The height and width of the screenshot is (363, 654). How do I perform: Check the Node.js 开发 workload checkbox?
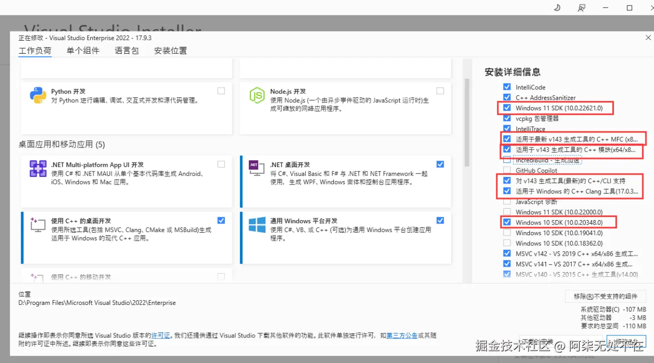440,91
